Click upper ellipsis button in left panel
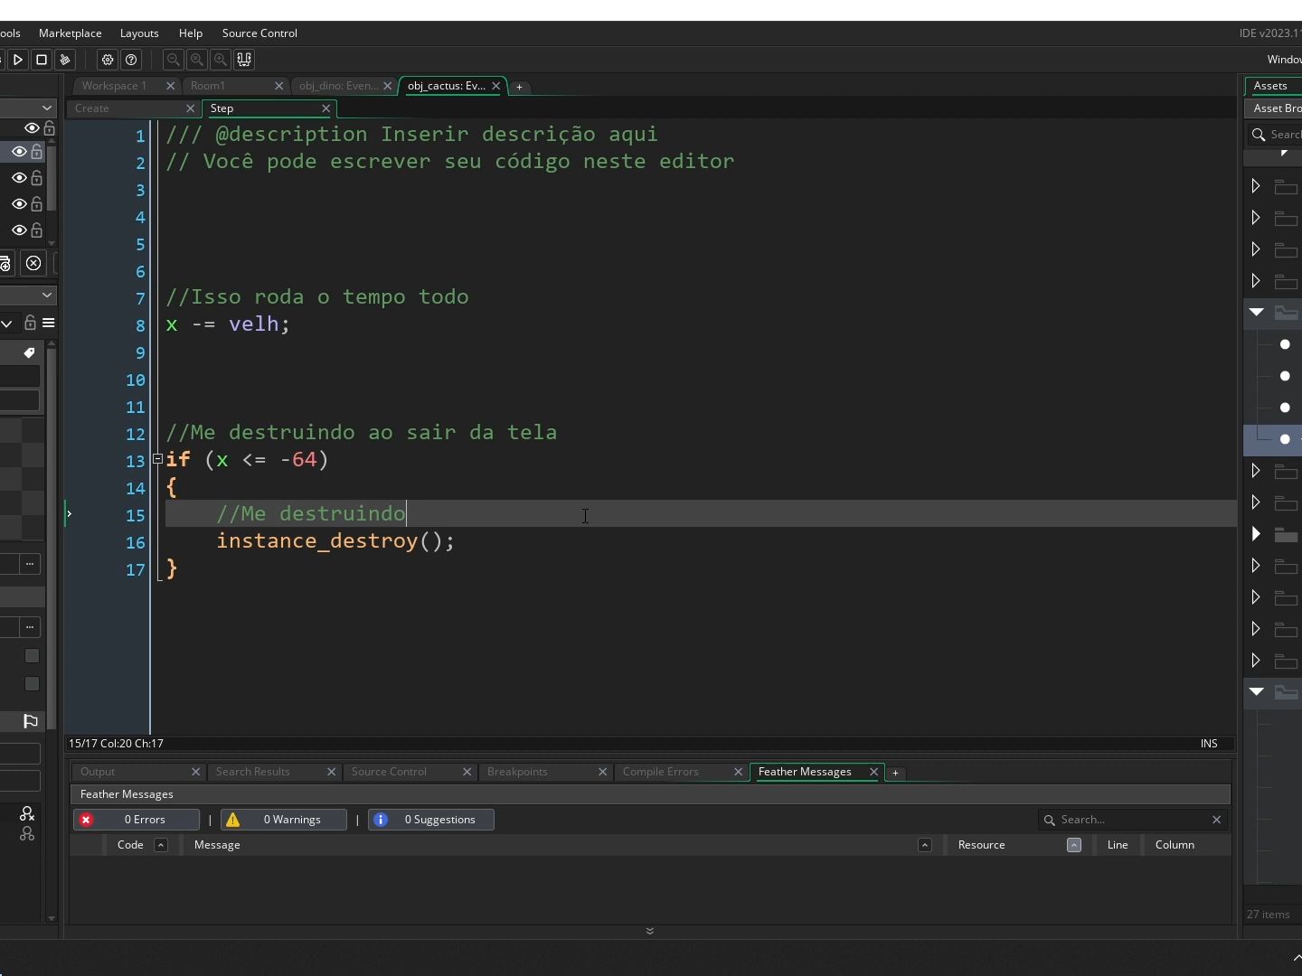Viewport: 1302px width, 976px height. point(30,564)
